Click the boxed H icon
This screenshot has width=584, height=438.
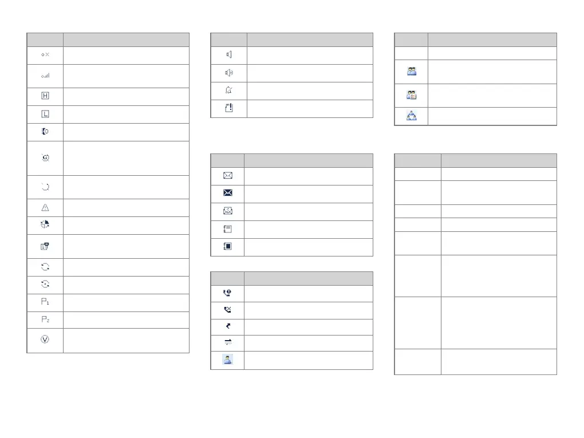[x=45, y=96]
